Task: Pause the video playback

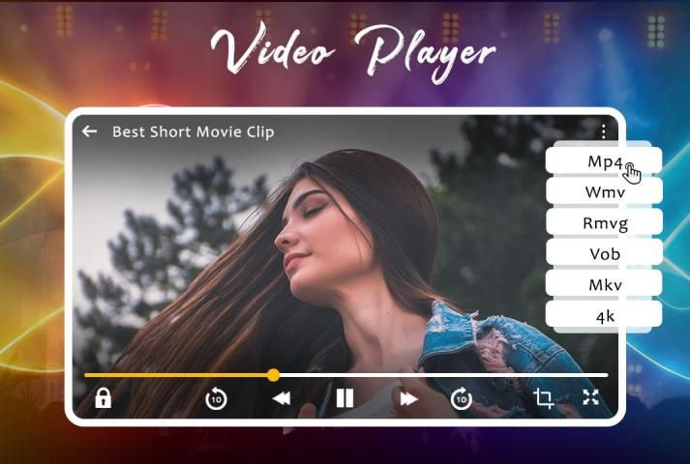Action: (345, 397)
